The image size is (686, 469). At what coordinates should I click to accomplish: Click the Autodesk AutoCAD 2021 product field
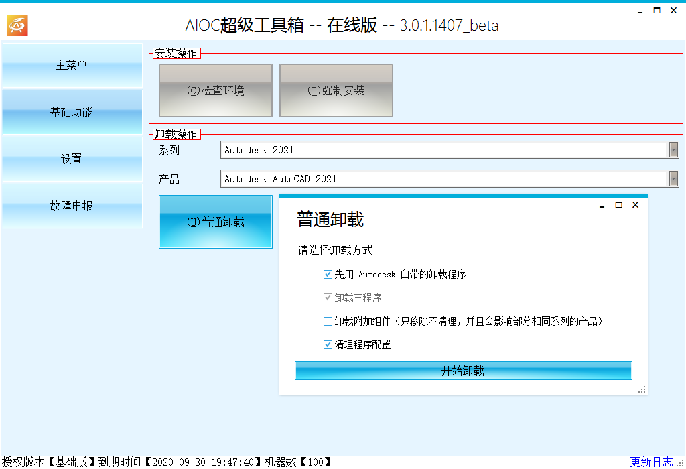[402, 179]
